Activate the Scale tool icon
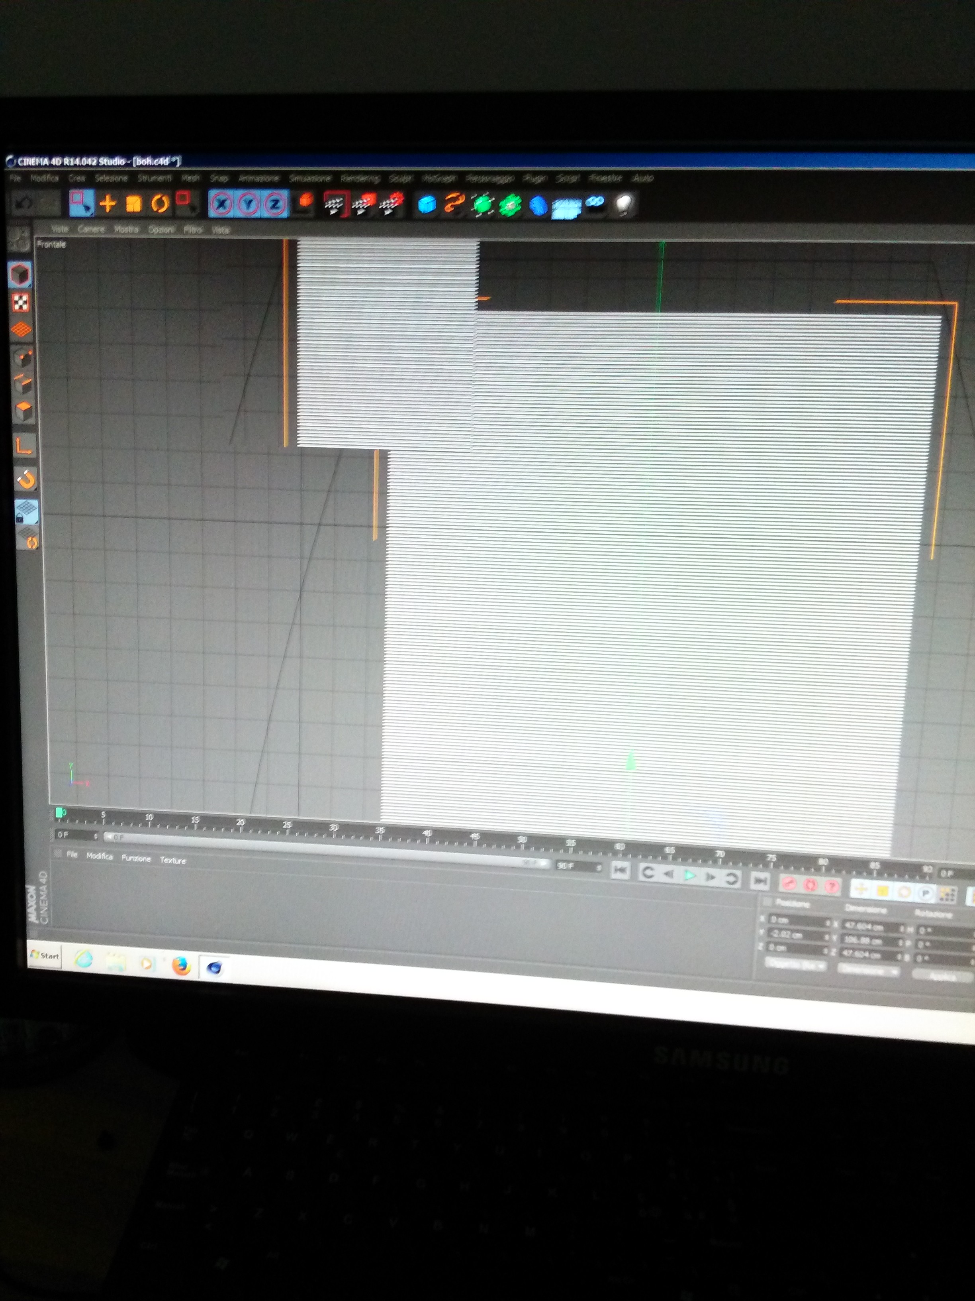 [134, 204]
